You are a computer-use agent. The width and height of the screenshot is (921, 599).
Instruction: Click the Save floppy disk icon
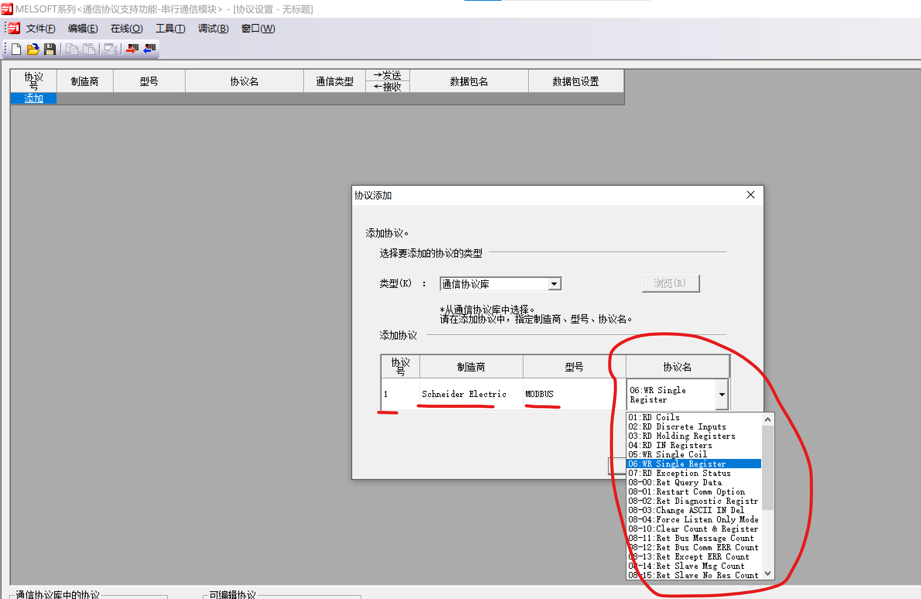point(50,49)
